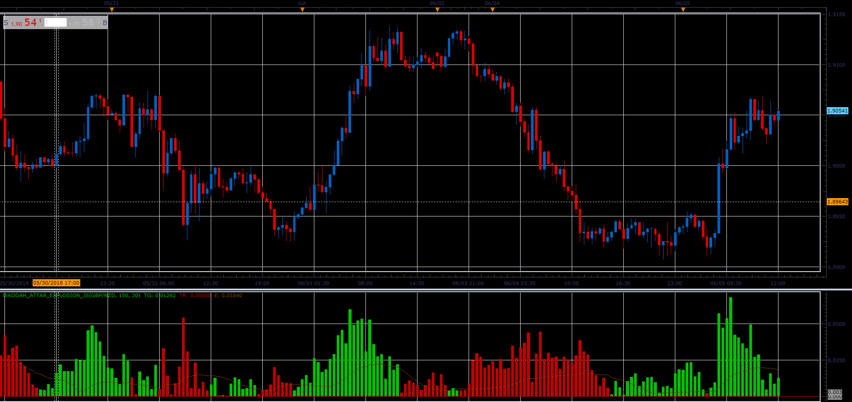
Task: Click the 05/31 06:00 time axis label
Action: click(x=159, y=283)
